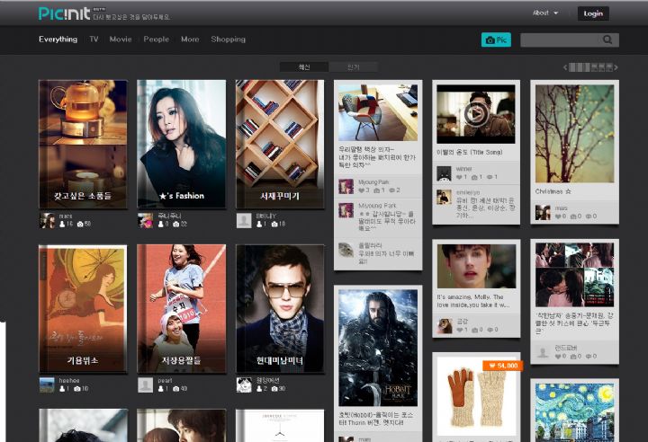Play the Title Song video
The image size is (648, 442).
[475, 114]
